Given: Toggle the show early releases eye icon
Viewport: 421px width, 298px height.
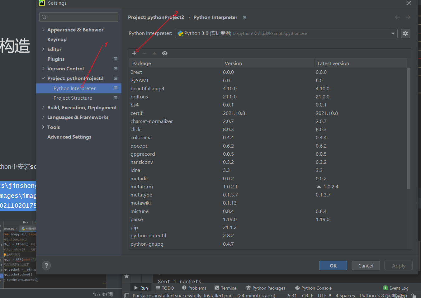Looking at the screenshot, I should click(x=165, y=53).
